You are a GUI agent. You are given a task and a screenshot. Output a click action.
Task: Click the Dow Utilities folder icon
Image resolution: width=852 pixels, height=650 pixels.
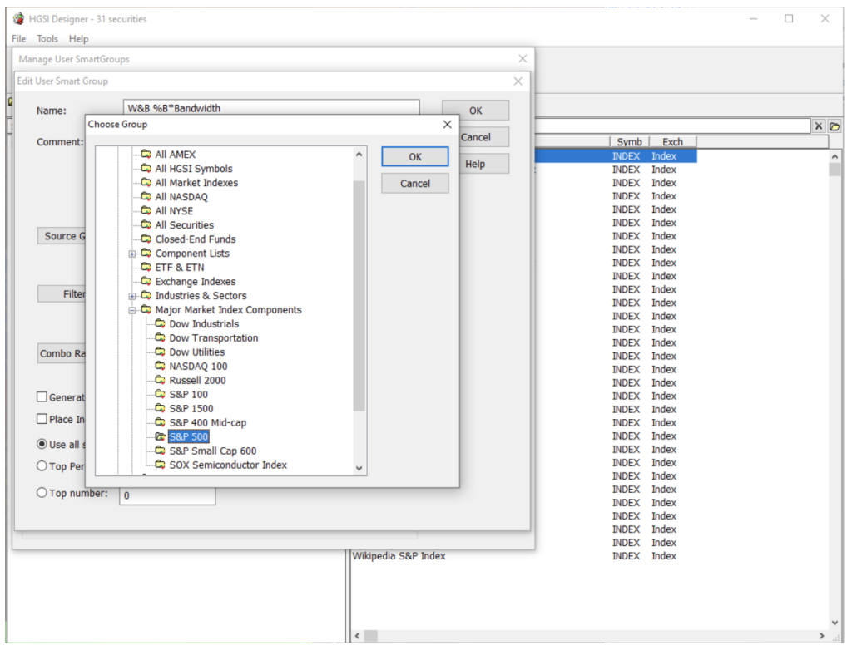[x=160, y=352]
